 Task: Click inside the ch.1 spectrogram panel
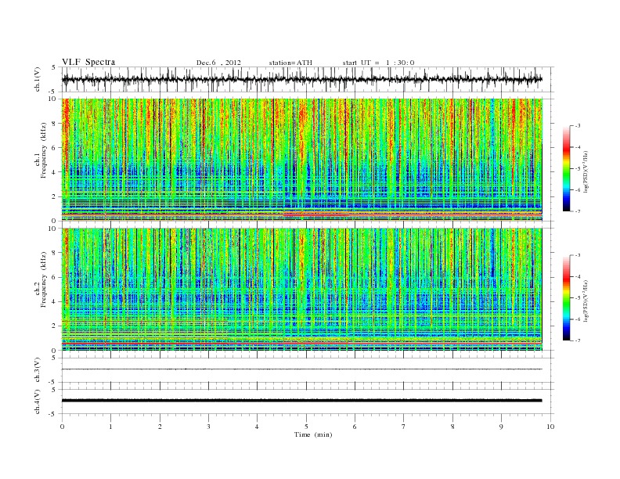point(302,160)
